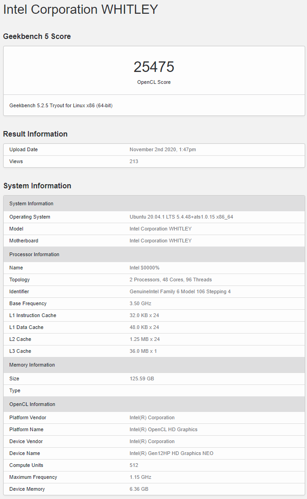The height and width of the screenshot is (499, 307).
Task: Click the 'Upload Date' label
Action: coord(23,149)
